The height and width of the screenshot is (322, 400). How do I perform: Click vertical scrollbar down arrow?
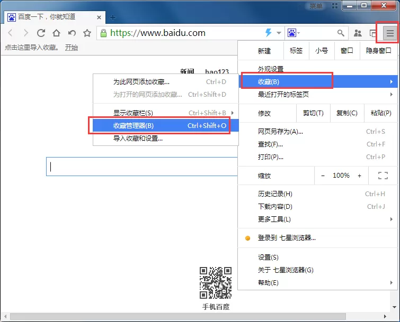tap(394, 307)
